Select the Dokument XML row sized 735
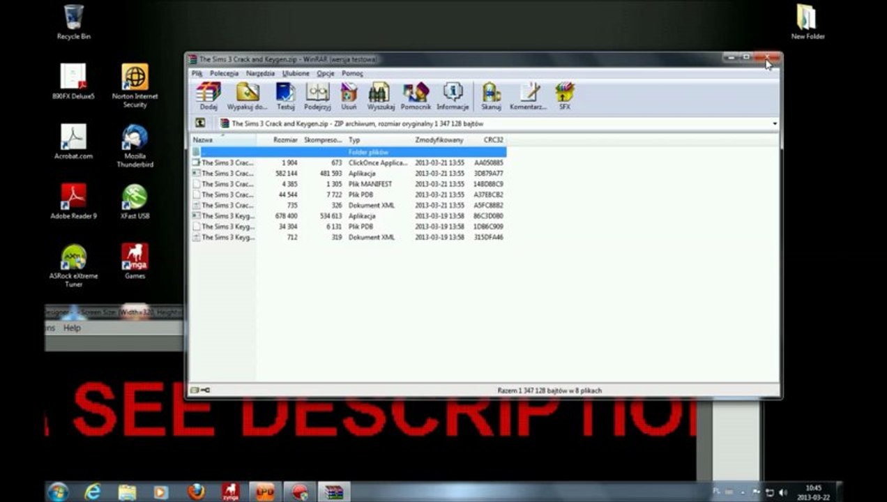 pos(348,205)
